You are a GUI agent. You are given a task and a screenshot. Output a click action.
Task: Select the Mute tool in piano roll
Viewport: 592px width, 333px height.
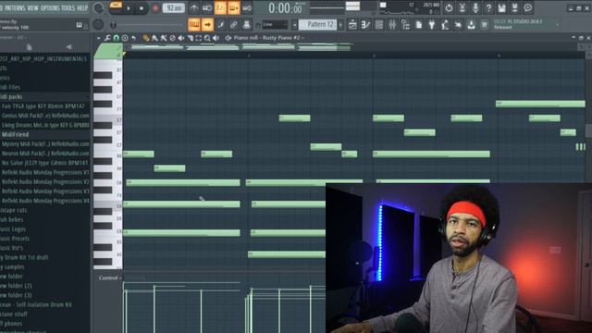click(181, 38)
